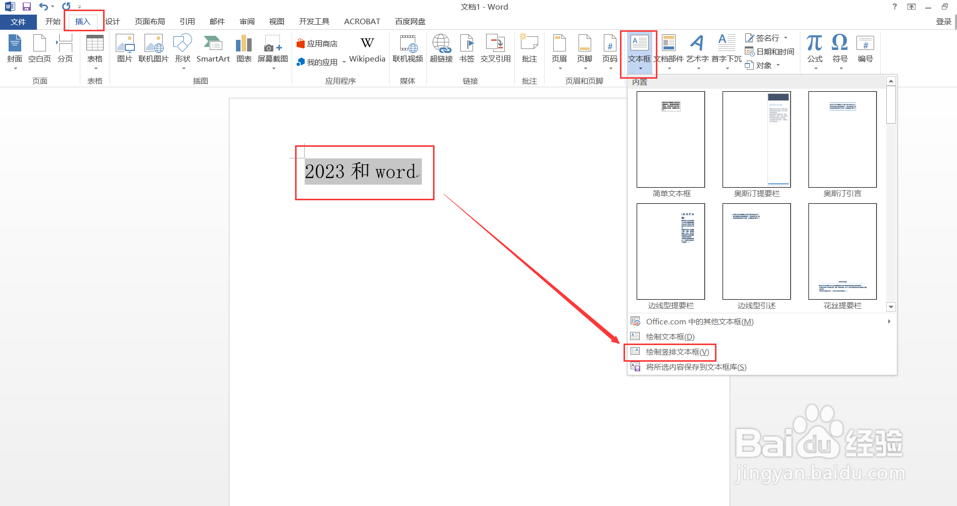This screenshot has height=506, width=957.
Task: Insert a SmartArt graphic
Action: [213, 49]
